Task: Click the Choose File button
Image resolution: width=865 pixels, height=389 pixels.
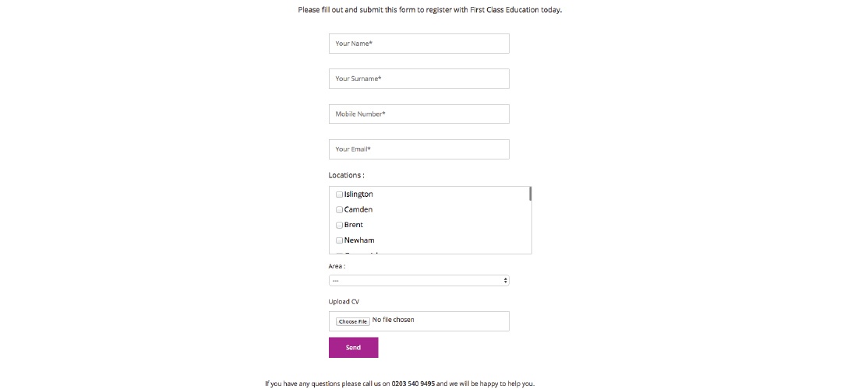Action: (x=352, y=321)
